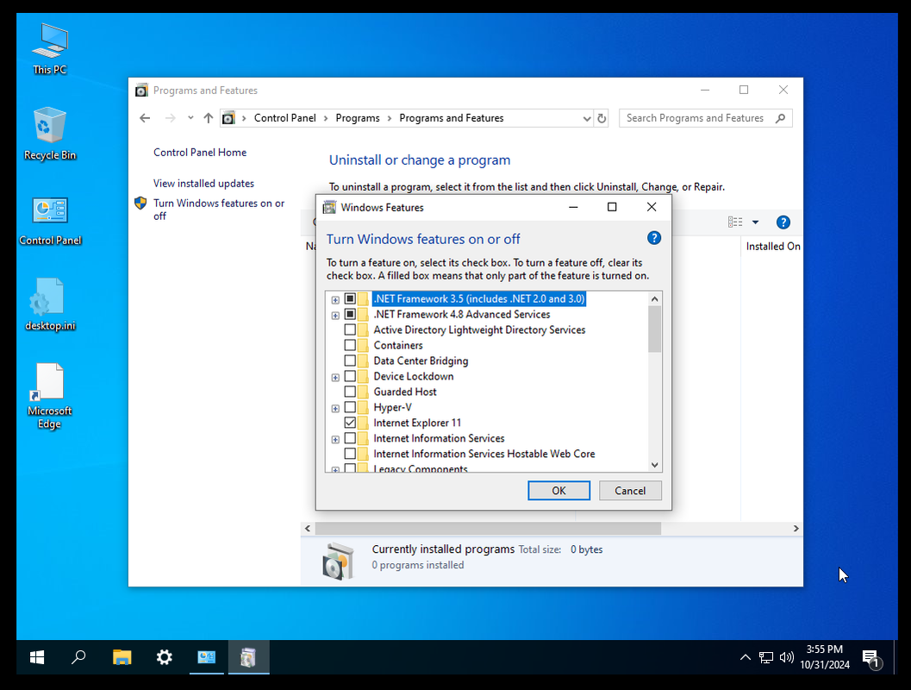Open help in Windows Features dialog
Screen dimensions: 911x690
(653, 238)
